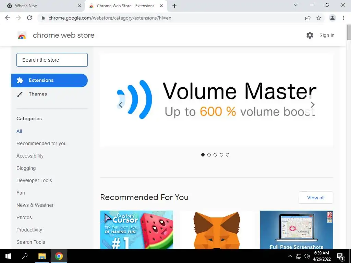Browse the Photos category
The image size is (351, 263).
(24, 217)
